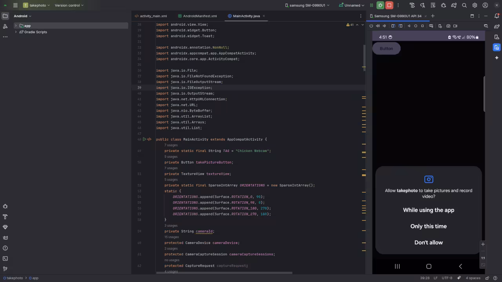Click the '4 spaces' indent setting
This screenshot has height=282, width=502.
tap(473, 278)
